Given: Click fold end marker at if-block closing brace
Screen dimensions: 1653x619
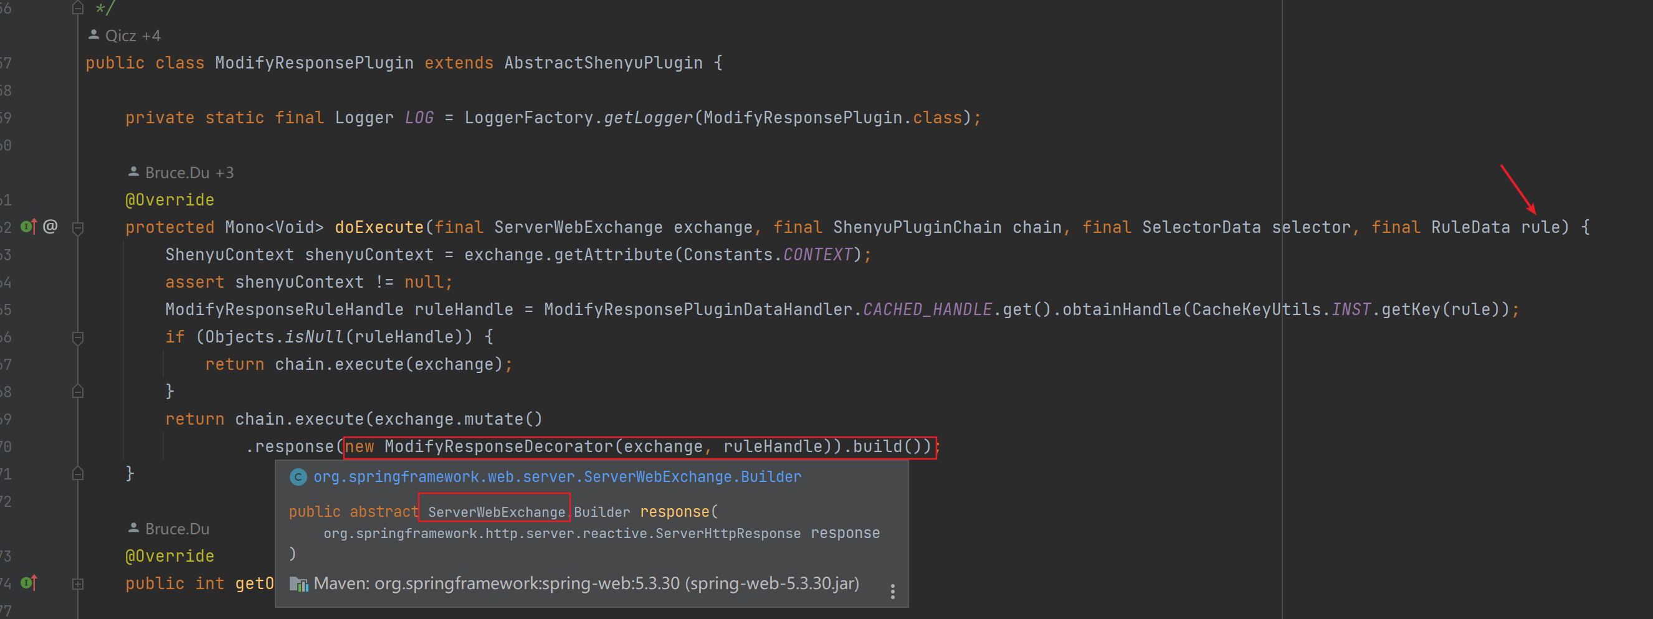Looking at the screenshot, I should tap(78, 391).
